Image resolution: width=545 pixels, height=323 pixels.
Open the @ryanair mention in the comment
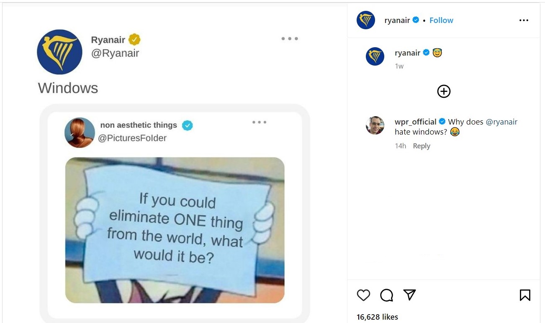pos(501,122)
